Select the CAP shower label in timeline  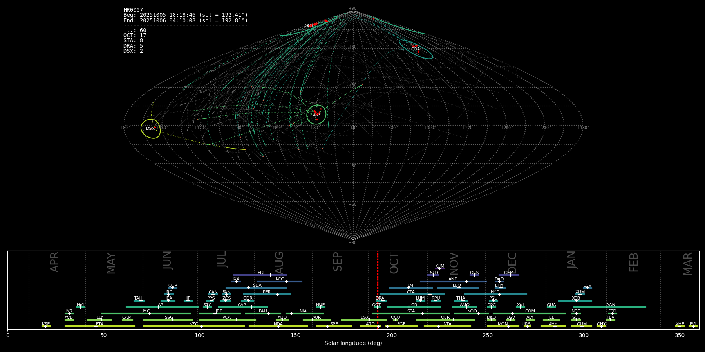(x=242, y=305)
